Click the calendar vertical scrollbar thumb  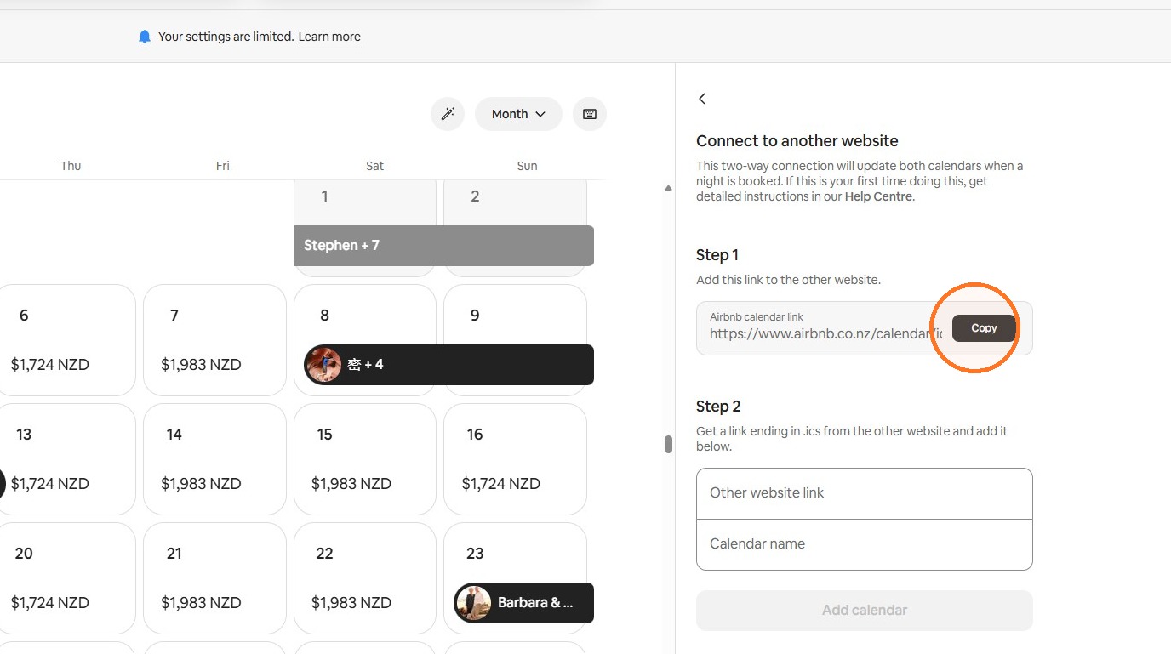668,445
